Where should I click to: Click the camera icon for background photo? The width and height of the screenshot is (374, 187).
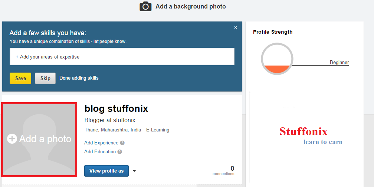pyautogui.click(x=145, y=6)
